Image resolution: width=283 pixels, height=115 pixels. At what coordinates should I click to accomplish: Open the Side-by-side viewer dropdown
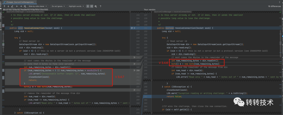tap(38, 6)
